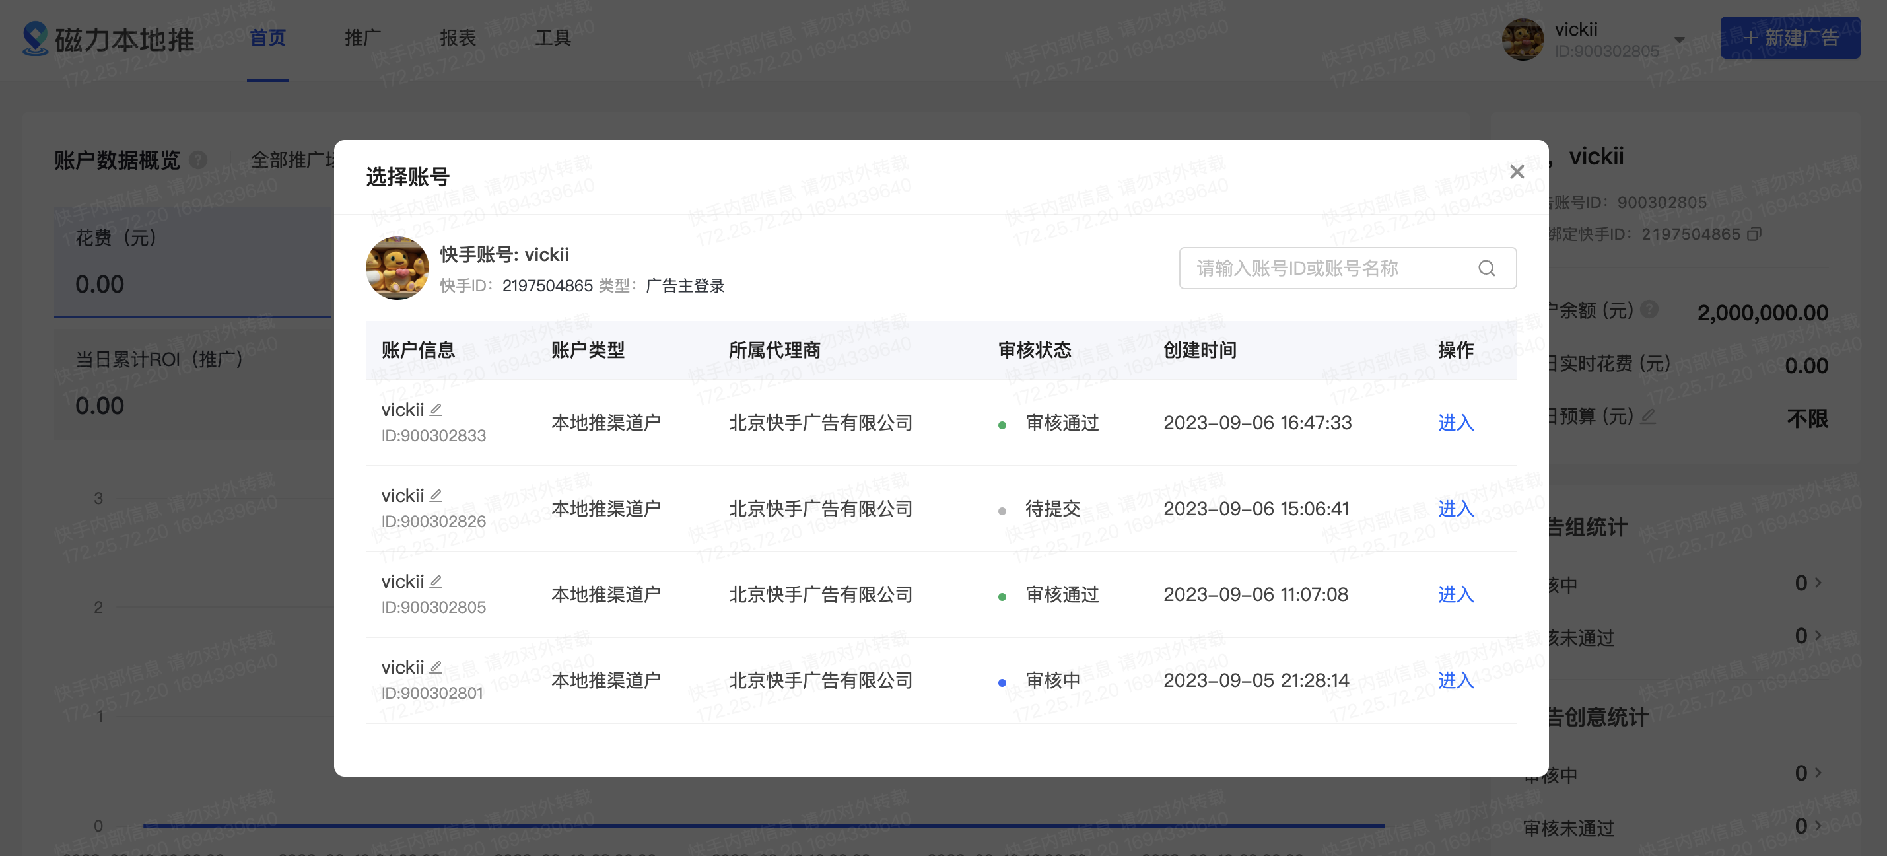The height and width of the screenshot is (856, 1887).
Task: Open the search magnifier in the account dialog
Action: [x=1487, y=268]
